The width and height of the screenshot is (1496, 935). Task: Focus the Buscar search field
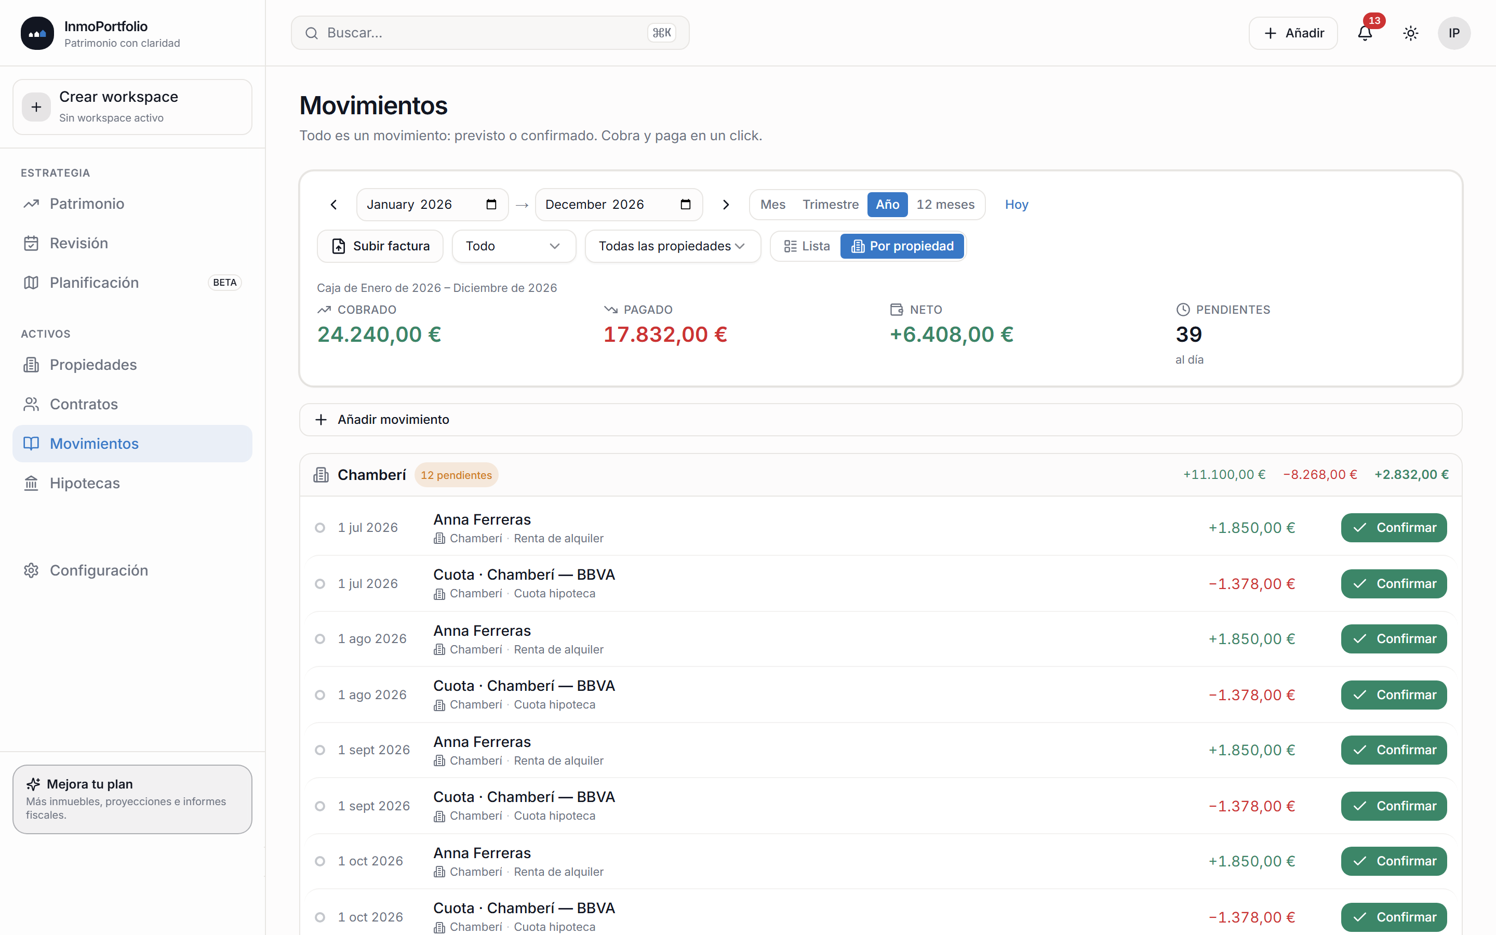point(490,33)
